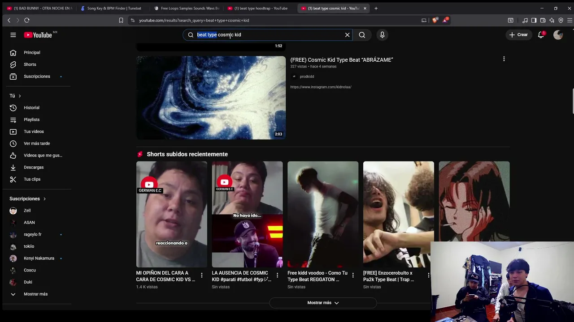Open the YouTube hamburger guide menu
The height and width of the screenshot is (322, 574).
click(x=13, y=35)
